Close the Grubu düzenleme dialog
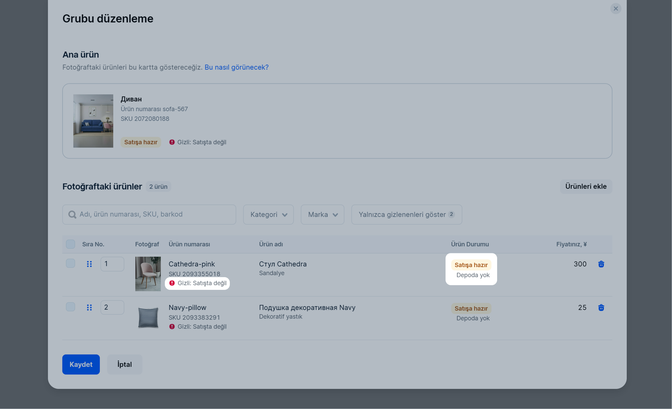Image resolution: width=672 pixels, height=409 pixels. [615, 9]
